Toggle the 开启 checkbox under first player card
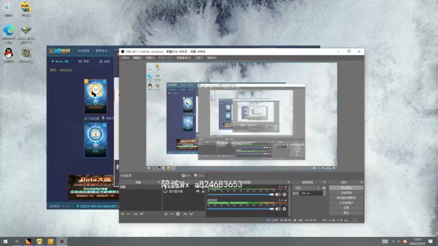438x246 pixels. 86,118
